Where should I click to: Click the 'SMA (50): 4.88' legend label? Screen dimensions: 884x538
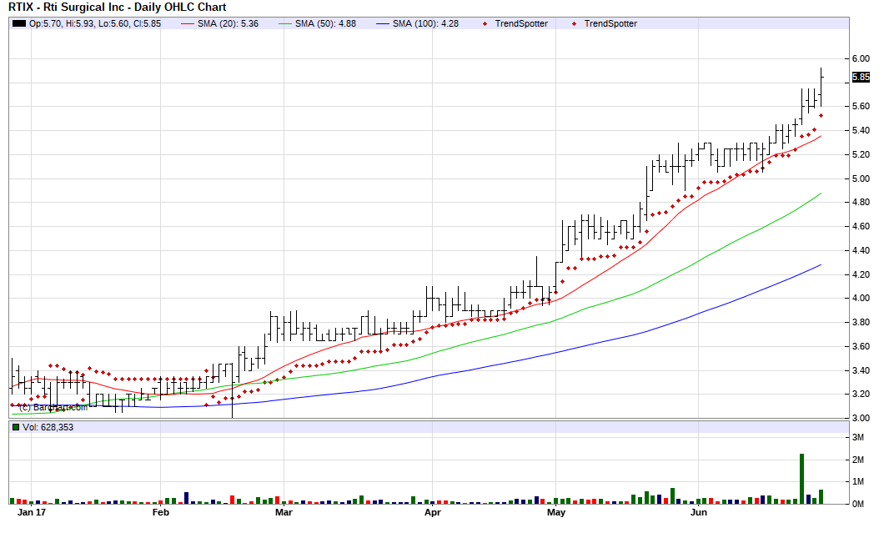[x=325, y=23]
